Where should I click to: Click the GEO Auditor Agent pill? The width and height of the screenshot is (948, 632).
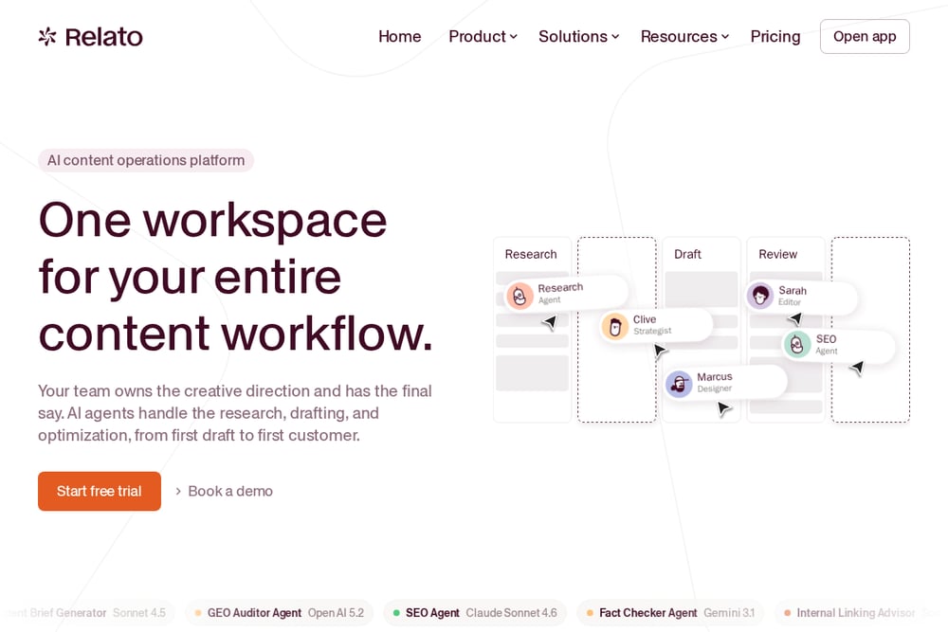pos(280,613)
